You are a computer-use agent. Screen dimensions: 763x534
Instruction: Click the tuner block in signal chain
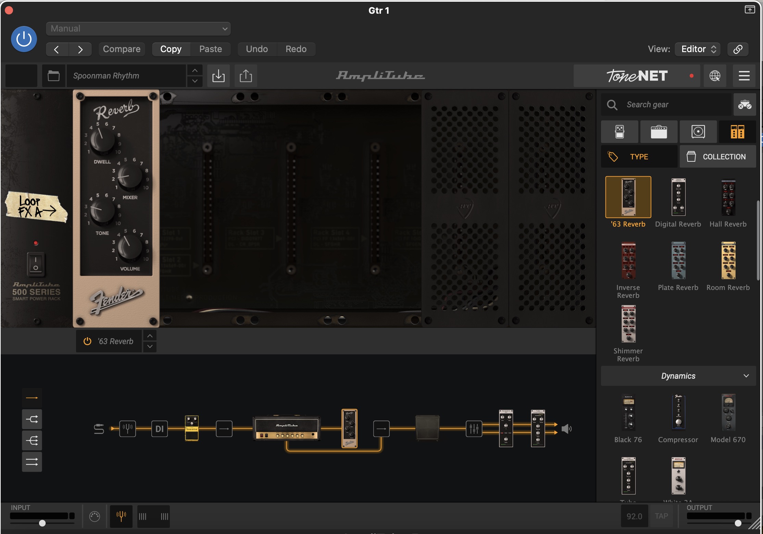coord(127,428)
